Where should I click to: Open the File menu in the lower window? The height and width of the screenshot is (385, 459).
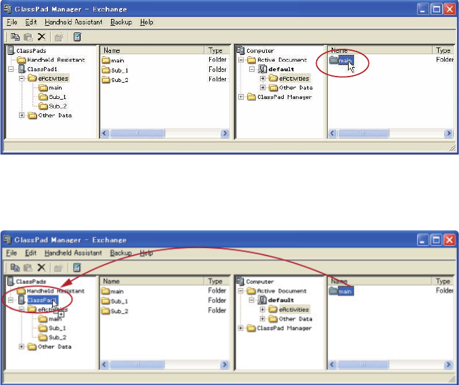pyautogui.click(x=12, y=253)
